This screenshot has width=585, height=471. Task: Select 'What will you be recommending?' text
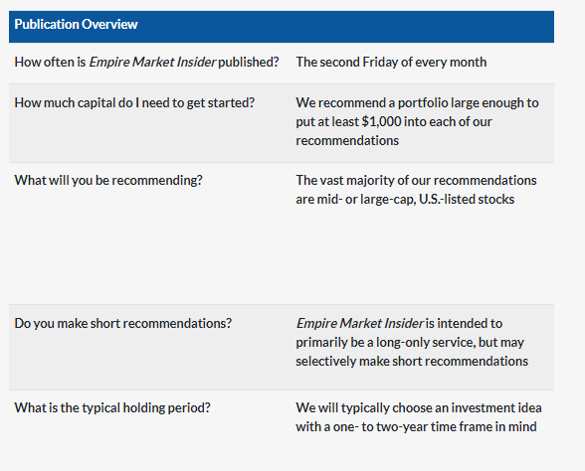[108, 181]
